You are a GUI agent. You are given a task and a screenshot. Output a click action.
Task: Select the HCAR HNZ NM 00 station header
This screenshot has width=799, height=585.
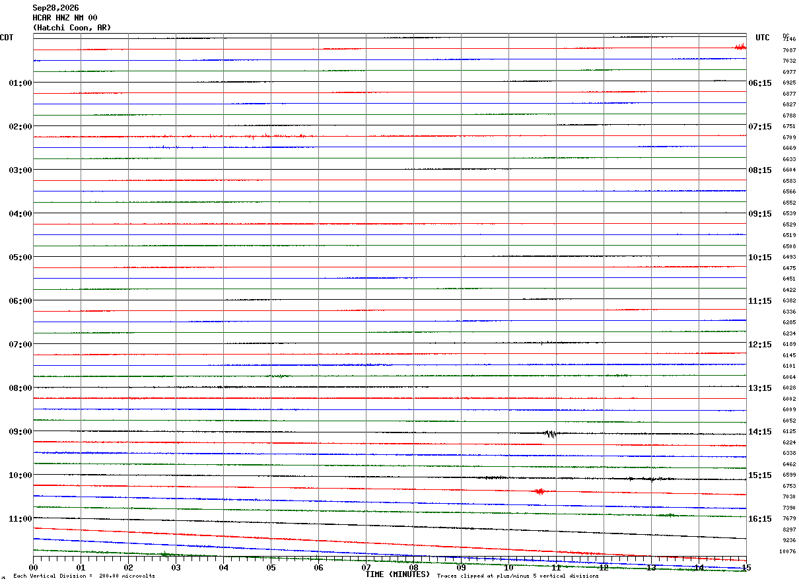pyautogui.click(x=65, y=18)
